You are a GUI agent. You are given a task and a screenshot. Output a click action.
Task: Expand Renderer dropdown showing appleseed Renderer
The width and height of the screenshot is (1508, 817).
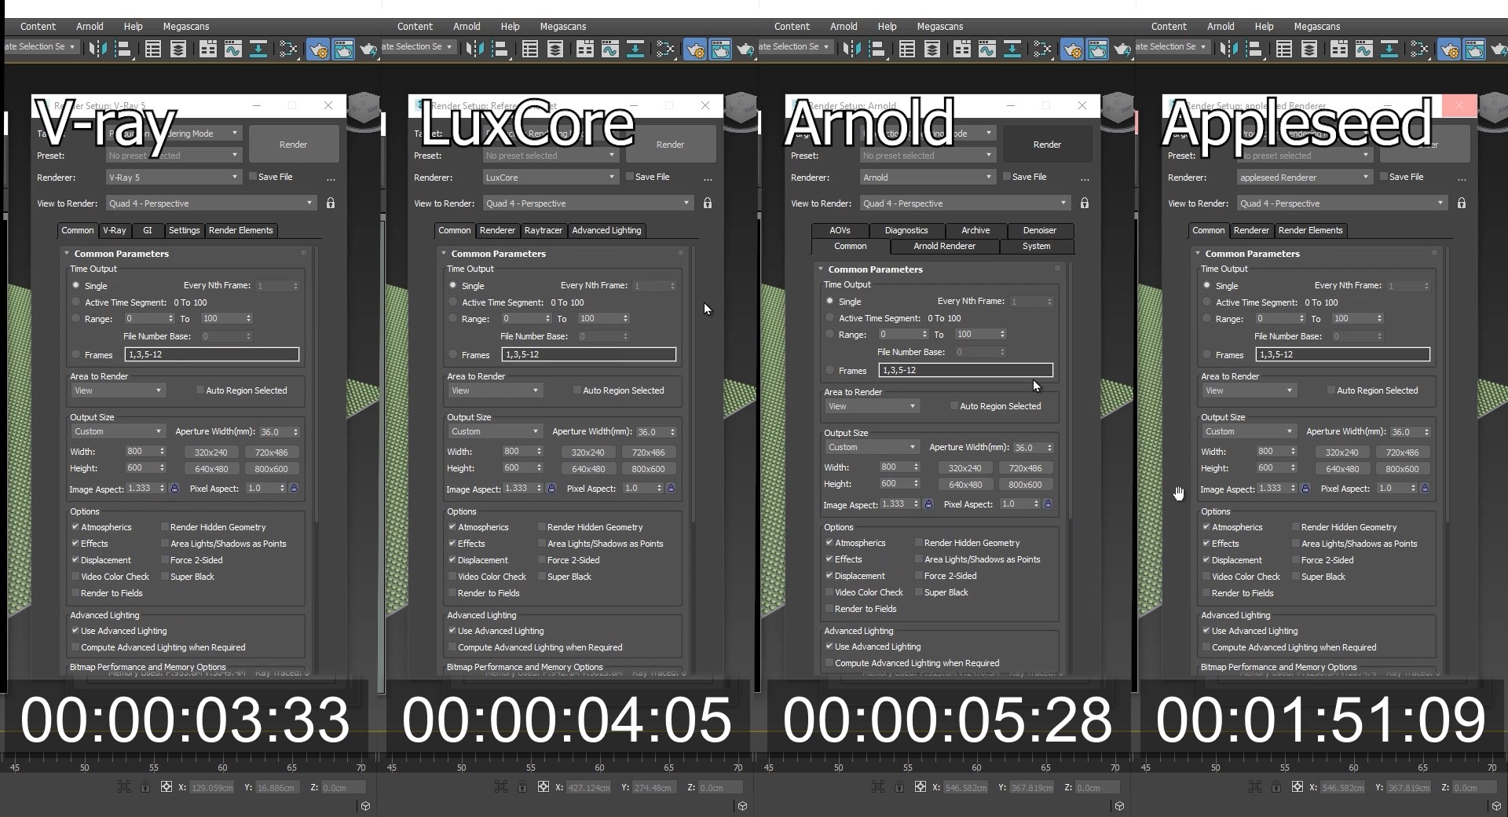1304,178
